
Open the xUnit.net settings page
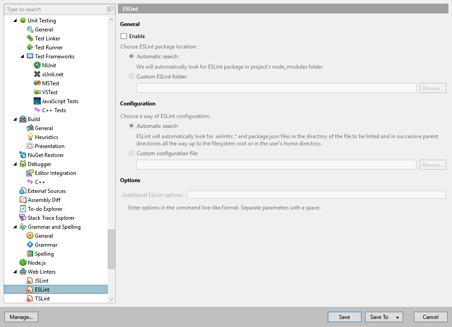pos(52,74)
